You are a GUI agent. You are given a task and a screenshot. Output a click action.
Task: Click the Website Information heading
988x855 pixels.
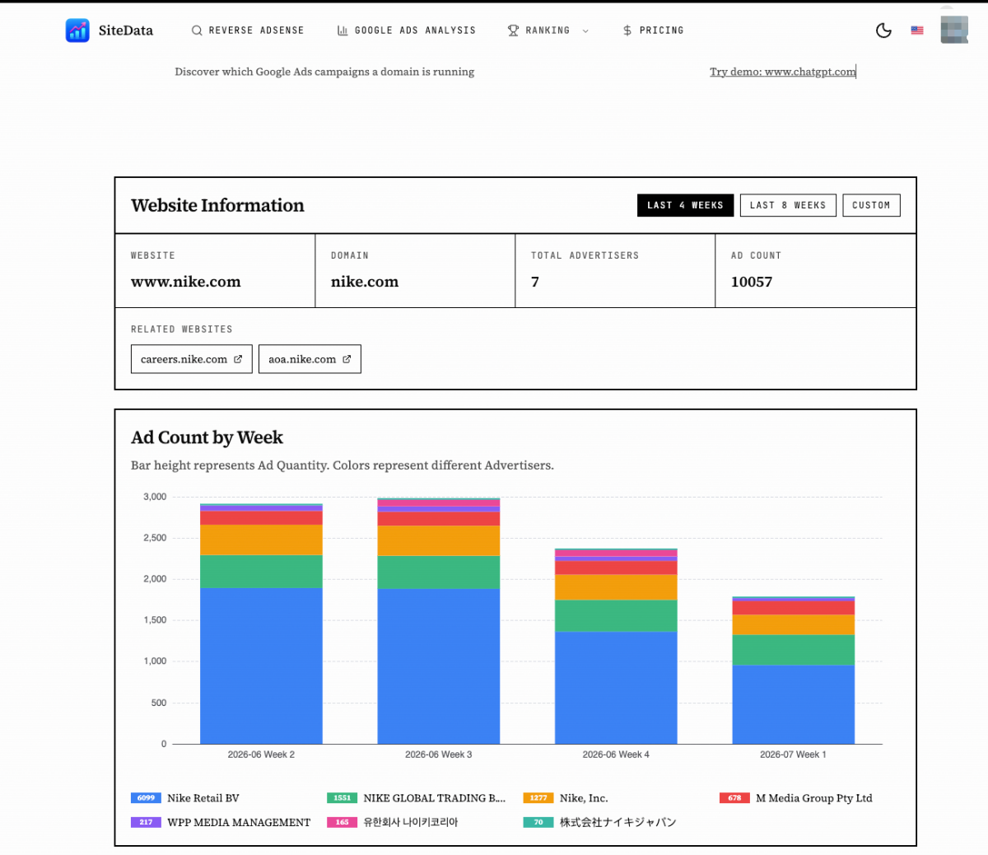(x=217, y=205)
